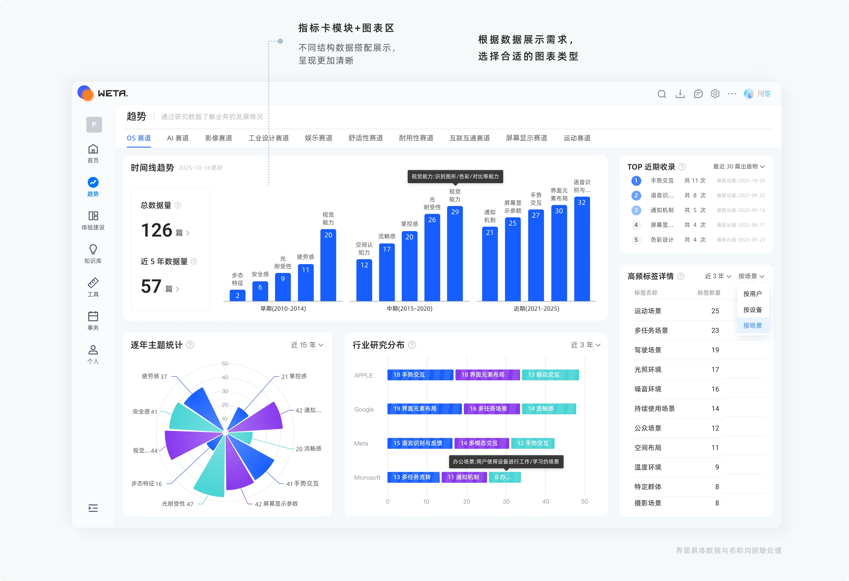Select 按用户 option in dropdown list
The image size is (849, 581).
pos(753,294)
